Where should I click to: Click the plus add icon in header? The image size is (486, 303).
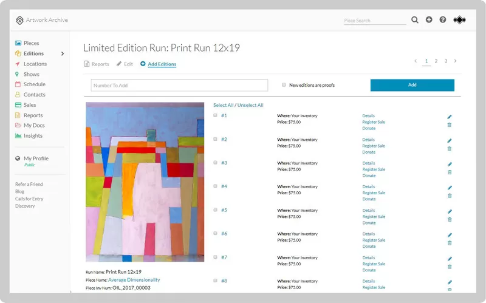pyautogui.click(x=429, y=19)
